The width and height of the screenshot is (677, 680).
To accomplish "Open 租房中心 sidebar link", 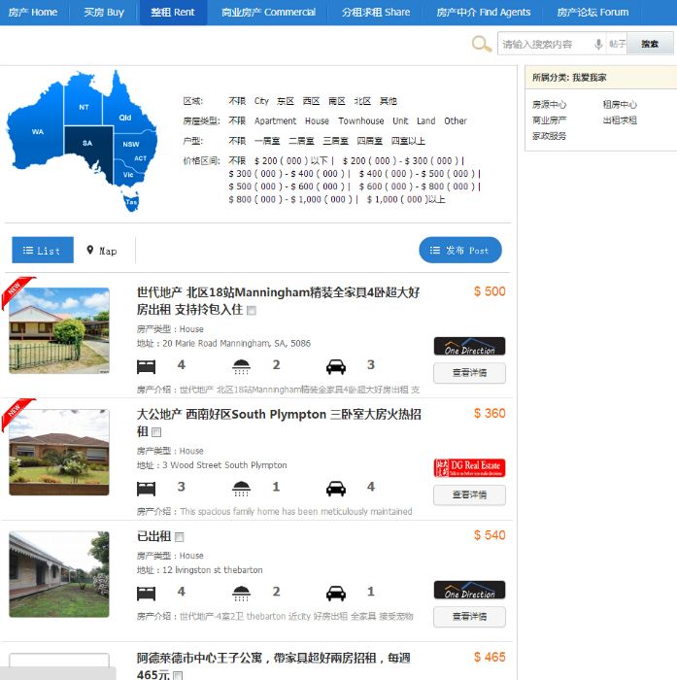I will tap(620, 105).
